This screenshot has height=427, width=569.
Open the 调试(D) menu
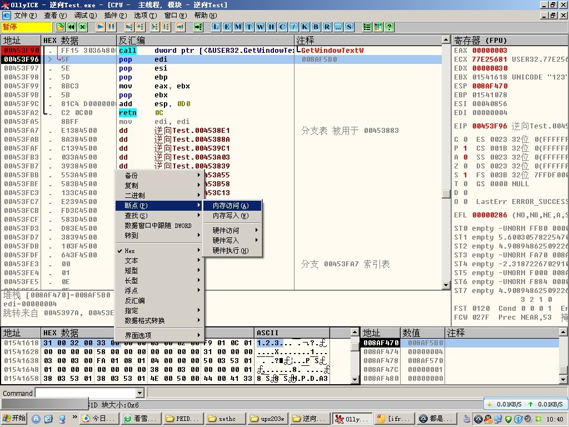(x=86, y=16)
